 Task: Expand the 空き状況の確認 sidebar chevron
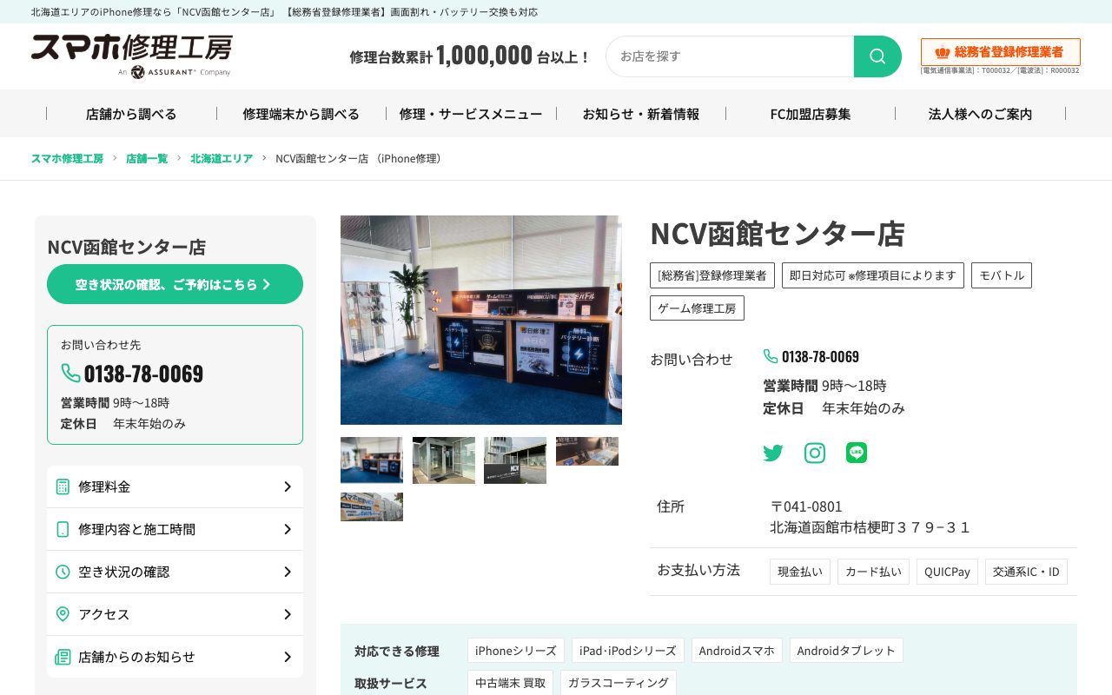288,572
